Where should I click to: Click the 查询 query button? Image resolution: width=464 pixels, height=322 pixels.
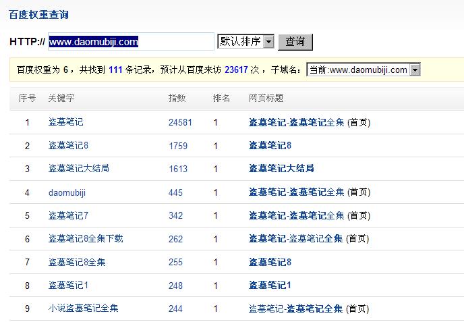coord(295,42)
